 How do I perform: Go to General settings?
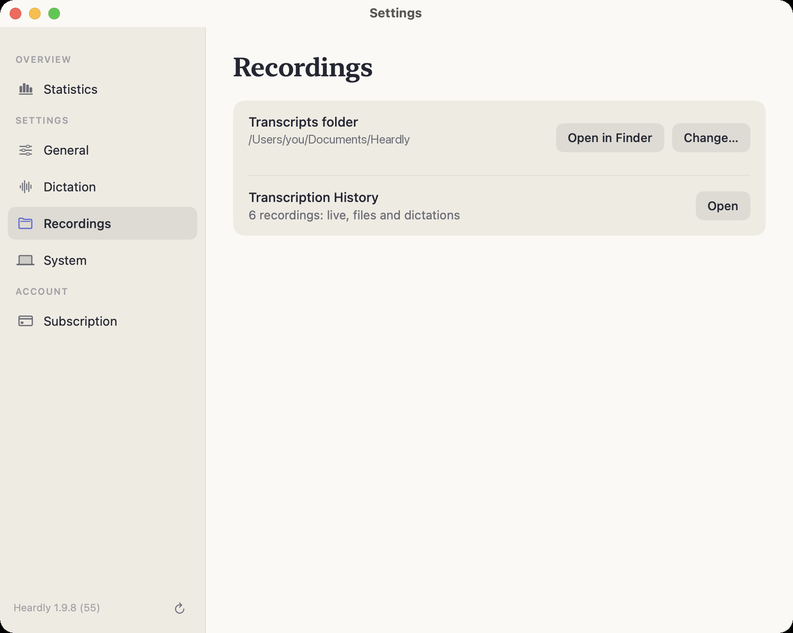(x=103, y=150)
